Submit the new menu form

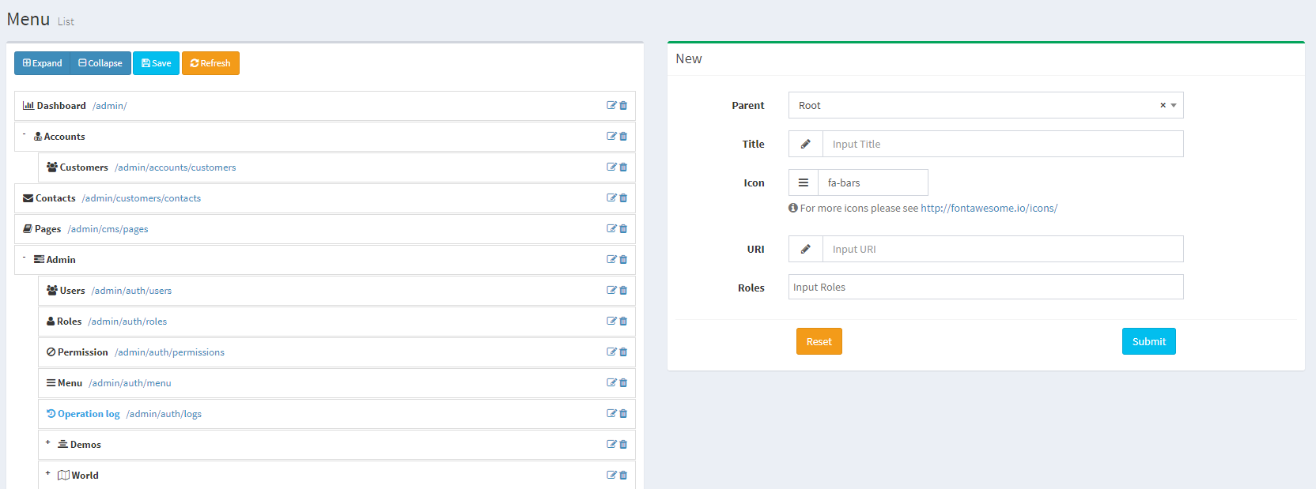coord(1148,341)
